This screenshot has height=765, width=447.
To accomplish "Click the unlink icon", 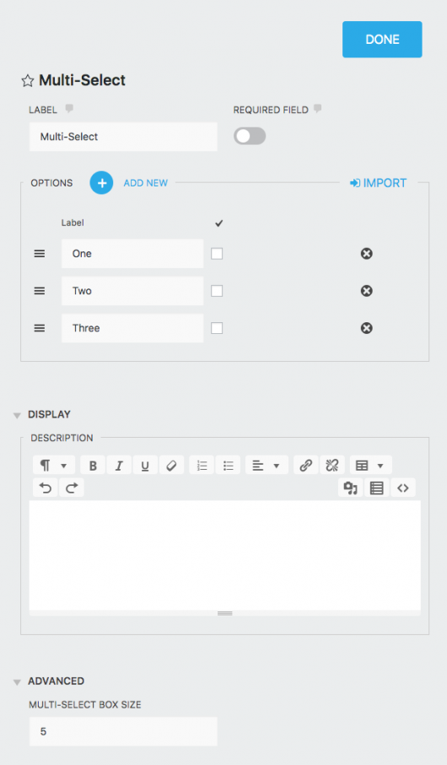I will coord(332,466).
